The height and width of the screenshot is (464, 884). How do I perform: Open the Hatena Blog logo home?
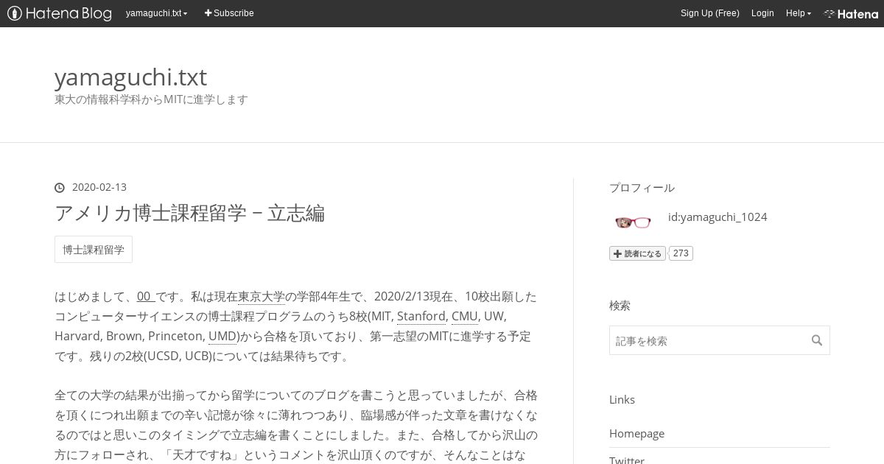click(60, 13)
